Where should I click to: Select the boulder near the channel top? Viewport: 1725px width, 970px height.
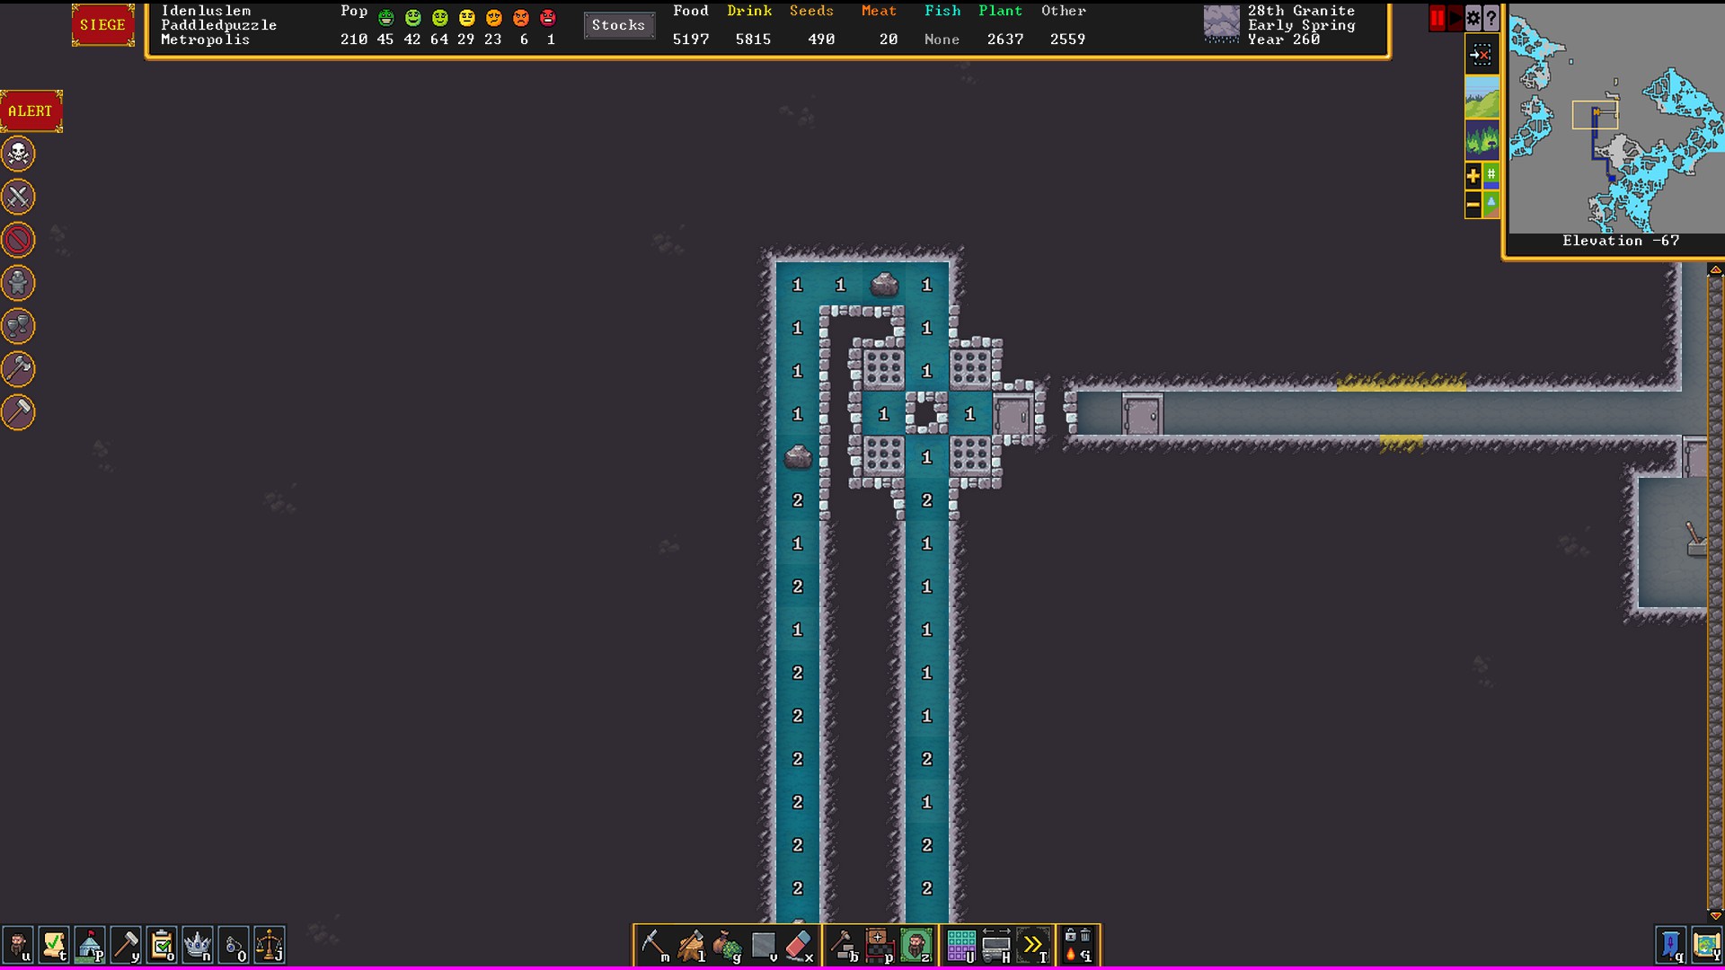click(884, 285)
